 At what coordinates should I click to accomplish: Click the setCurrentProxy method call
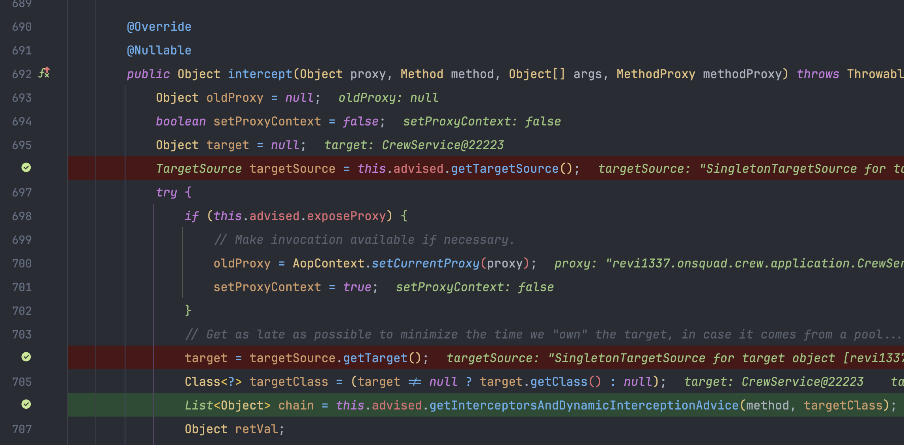pos(426,264)
